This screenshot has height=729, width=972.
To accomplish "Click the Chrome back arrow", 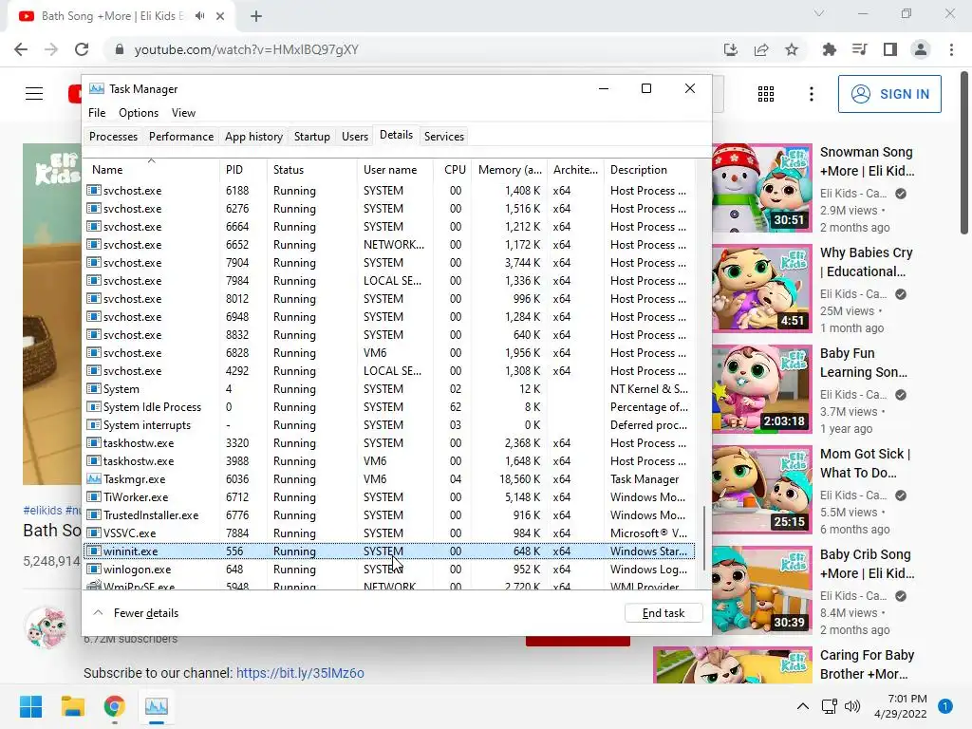I will 21,49.
